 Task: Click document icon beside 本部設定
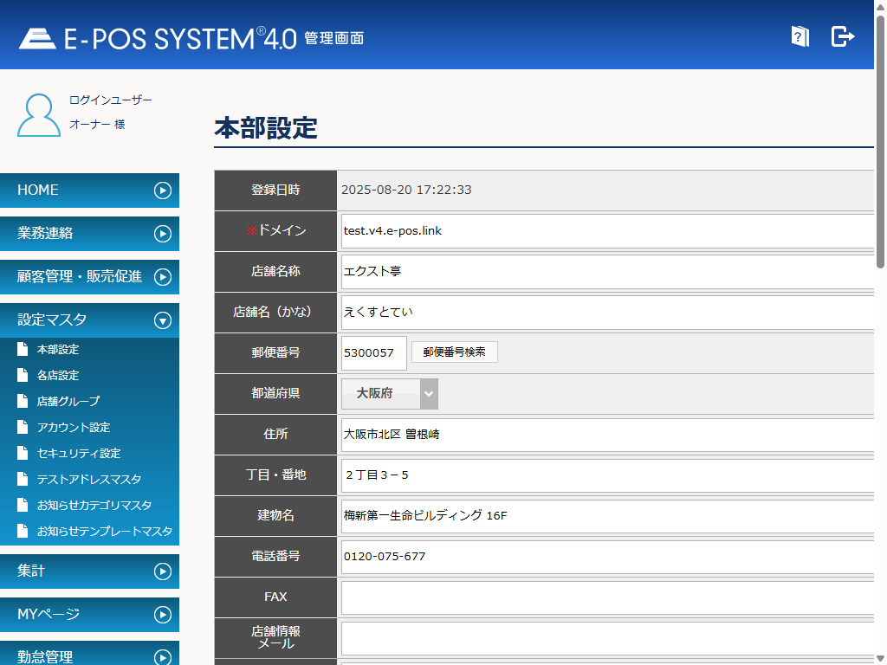(23, 350)
